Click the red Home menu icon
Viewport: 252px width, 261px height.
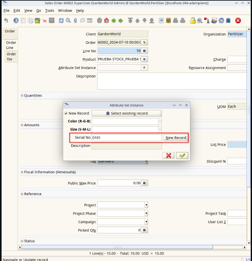(x=106, y=21)
